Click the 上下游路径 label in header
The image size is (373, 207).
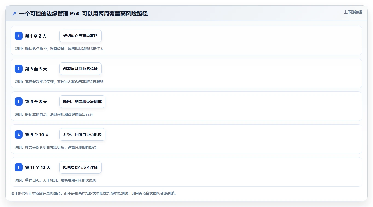[x=353, y=12]
